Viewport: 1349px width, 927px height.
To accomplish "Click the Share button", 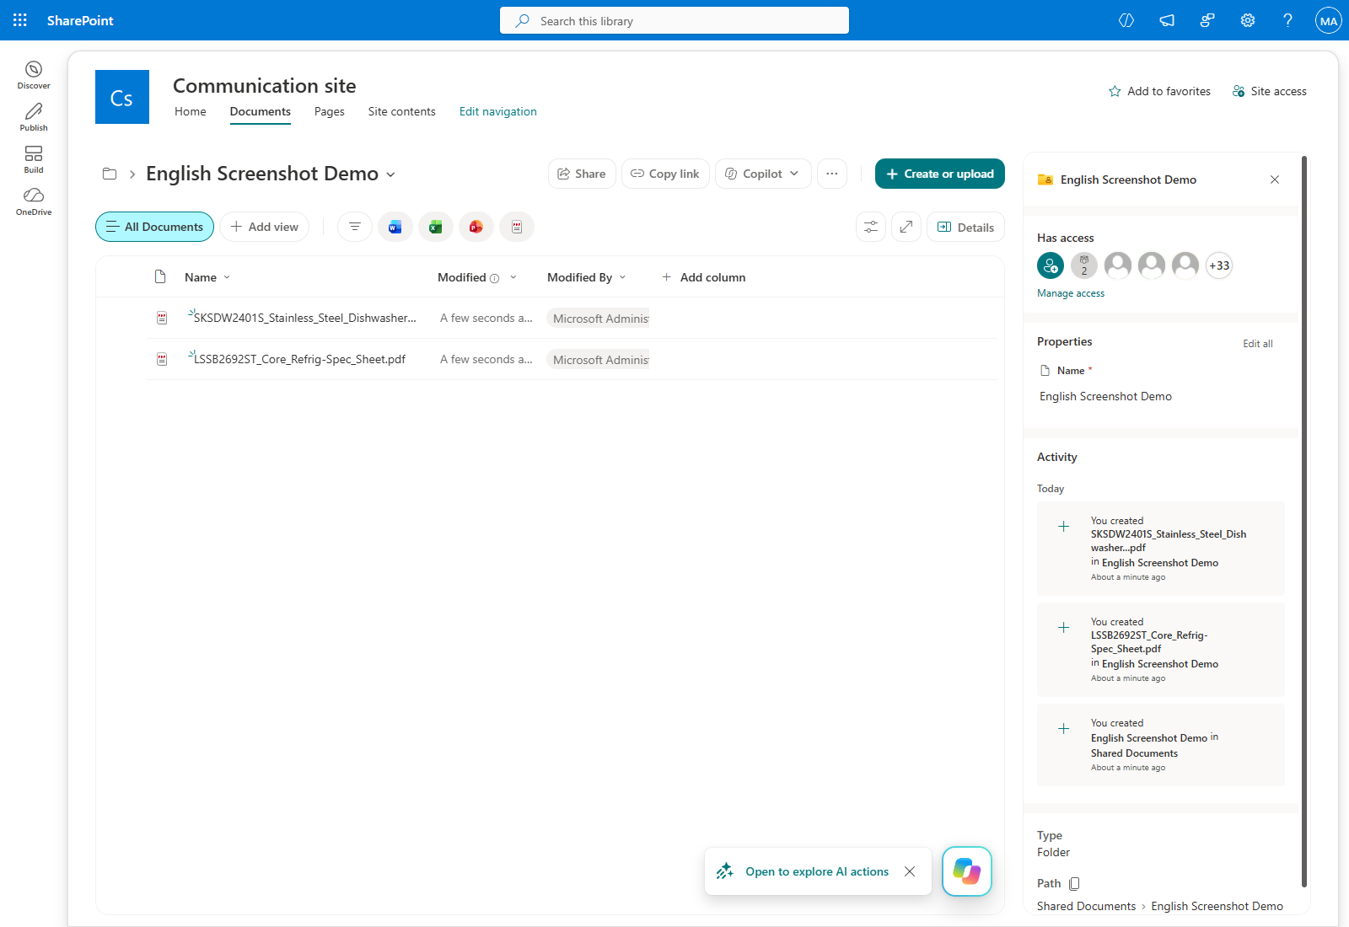I will [582, 174].
